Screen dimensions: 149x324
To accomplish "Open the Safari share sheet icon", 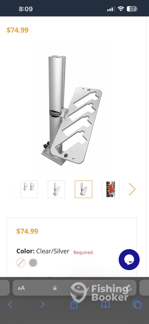I will (74, 304).
